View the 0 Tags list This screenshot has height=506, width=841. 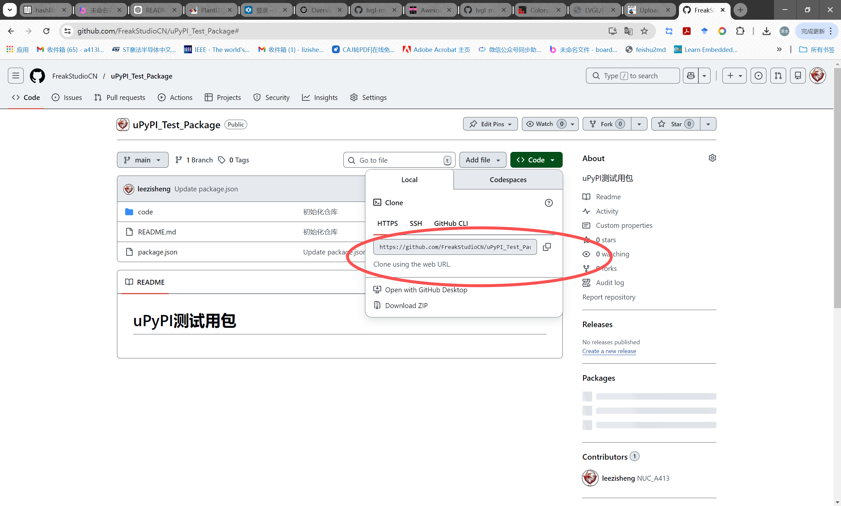coord(233,160)
